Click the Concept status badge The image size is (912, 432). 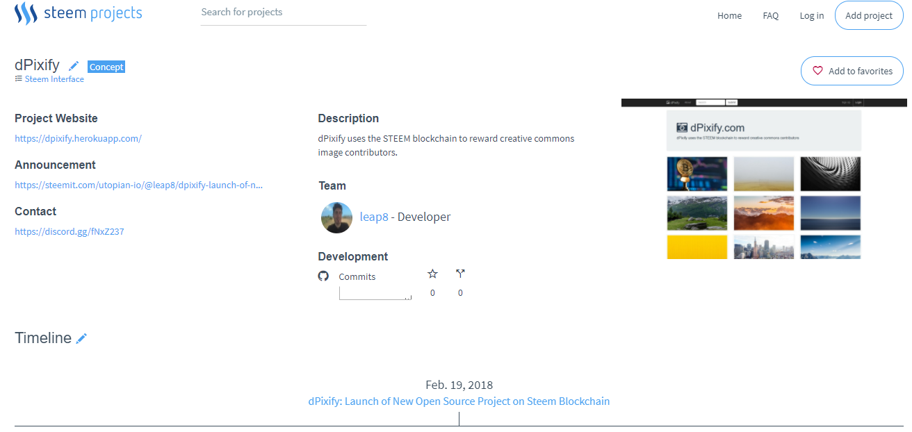[x=106, y=67]
